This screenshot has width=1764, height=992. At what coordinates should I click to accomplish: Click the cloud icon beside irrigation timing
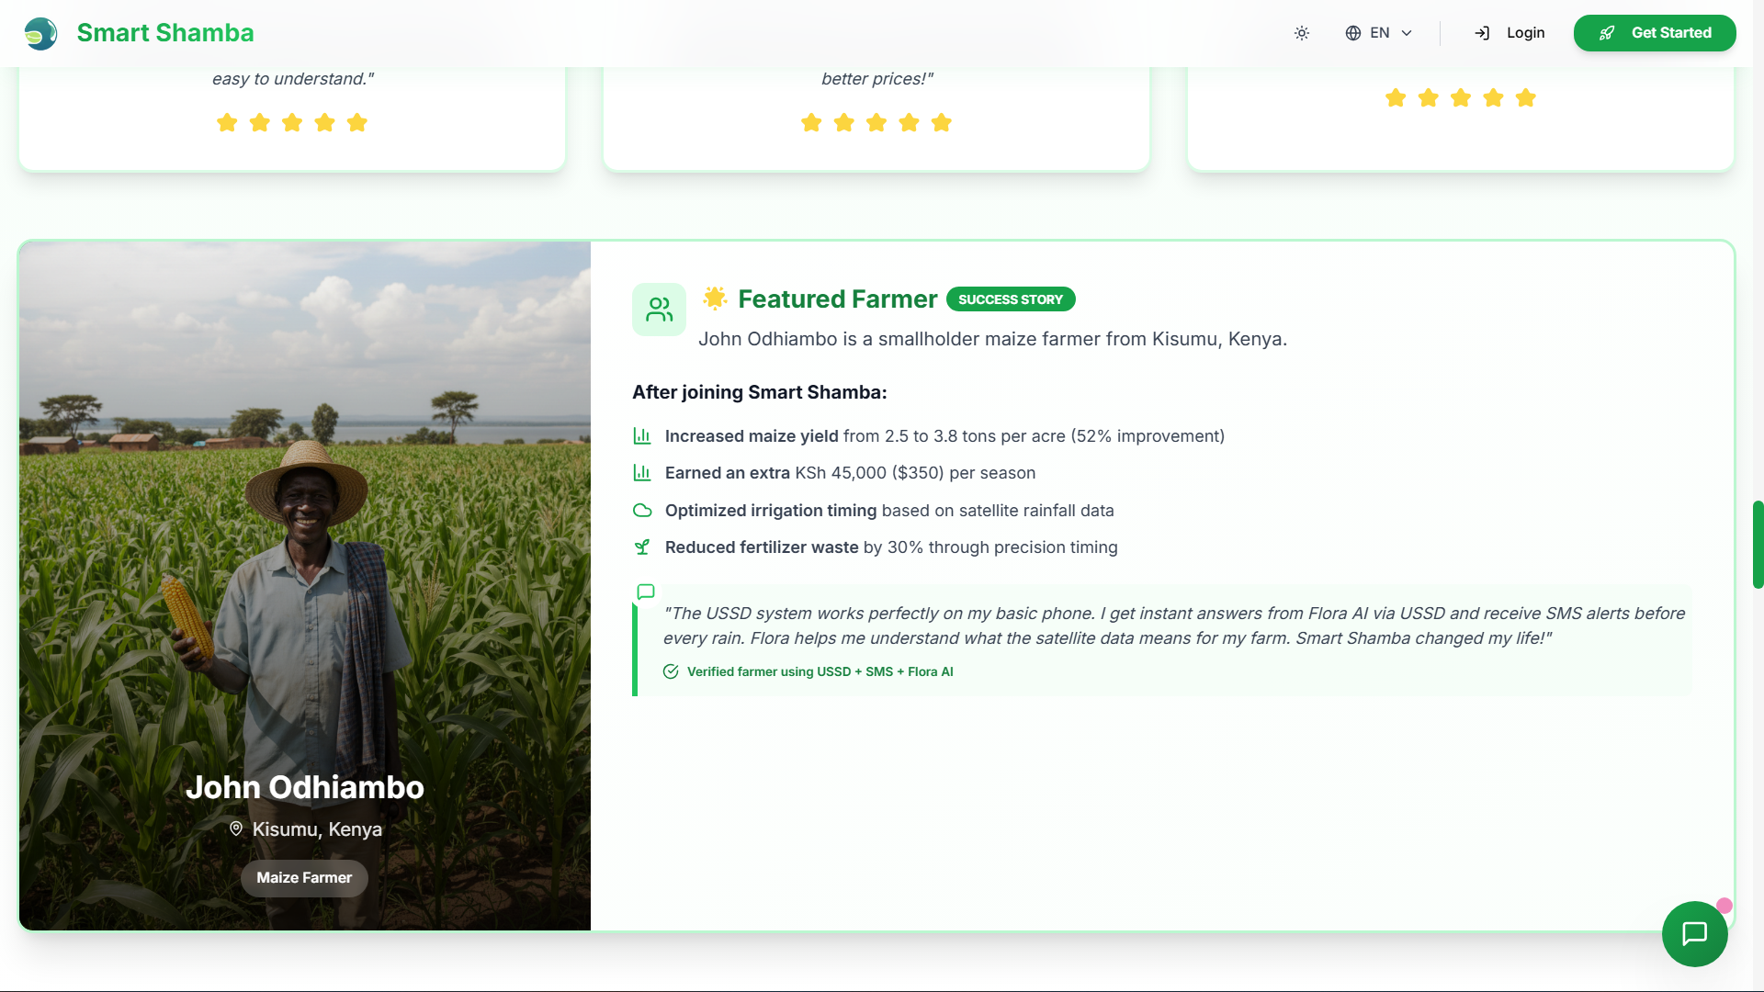tap(642, 510)
